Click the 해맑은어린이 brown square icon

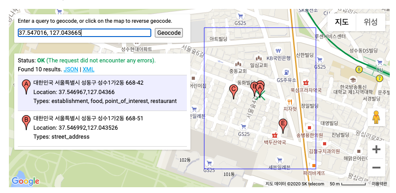tap(359, 152)
